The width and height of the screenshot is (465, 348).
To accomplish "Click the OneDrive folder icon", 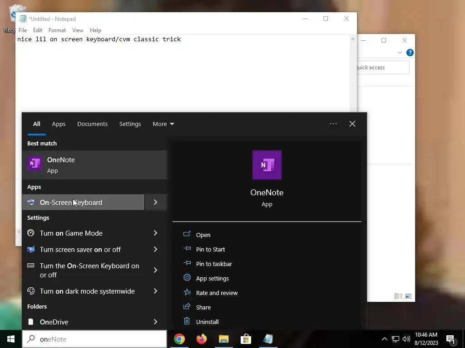I will [31, 322].
